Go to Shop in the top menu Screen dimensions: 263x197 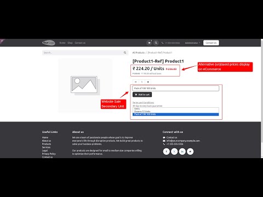pos(70,43)
